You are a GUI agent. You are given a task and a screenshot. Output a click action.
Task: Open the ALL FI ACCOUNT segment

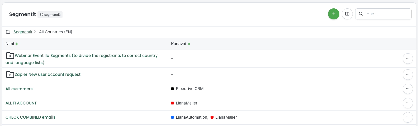pos(21,103)
